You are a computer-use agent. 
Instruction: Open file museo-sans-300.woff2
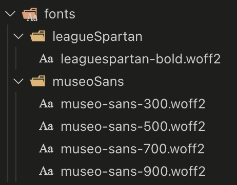(133, 104)
